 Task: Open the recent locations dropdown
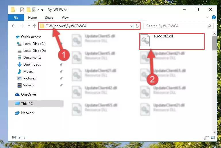click(x=29, y=26)
